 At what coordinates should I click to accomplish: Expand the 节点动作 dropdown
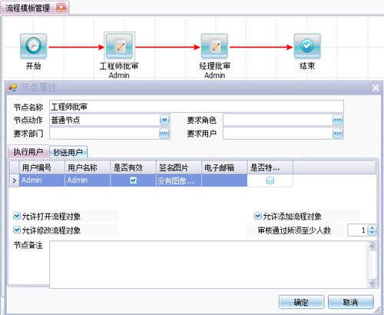point(164,120)
